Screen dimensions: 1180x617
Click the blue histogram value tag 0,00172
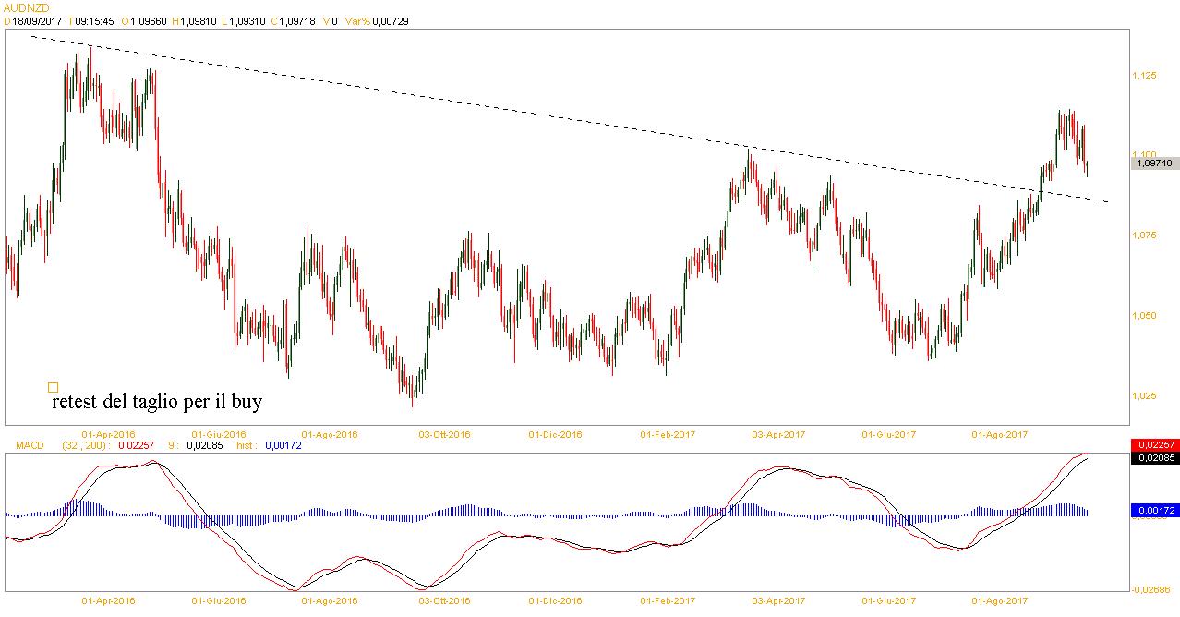1154,510
